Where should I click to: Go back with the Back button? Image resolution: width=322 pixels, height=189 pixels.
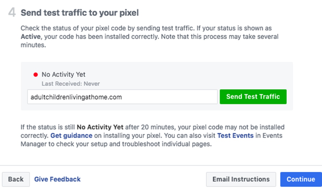tap(16, 179)
